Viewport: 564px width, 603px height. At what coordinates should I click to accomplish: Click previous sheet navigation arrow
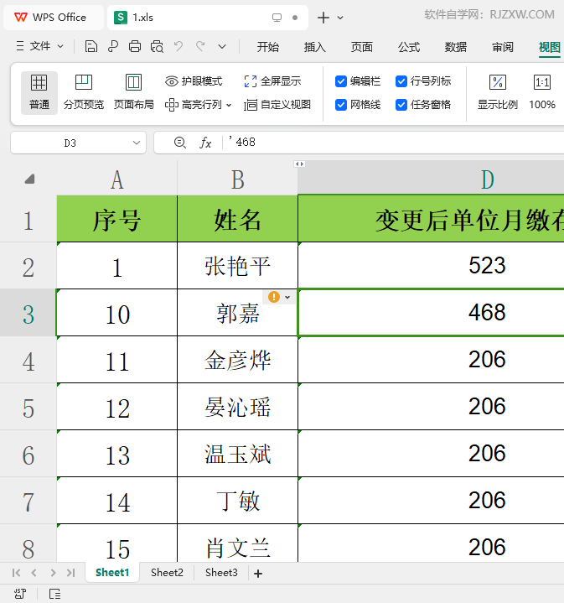click(34, 573)
